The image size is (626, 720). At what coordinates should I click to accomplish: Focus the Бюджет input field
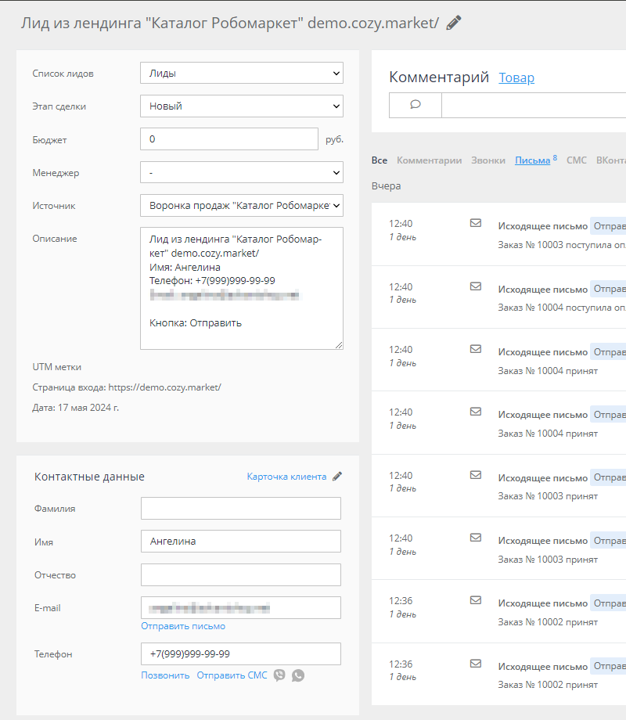(229, 139)
